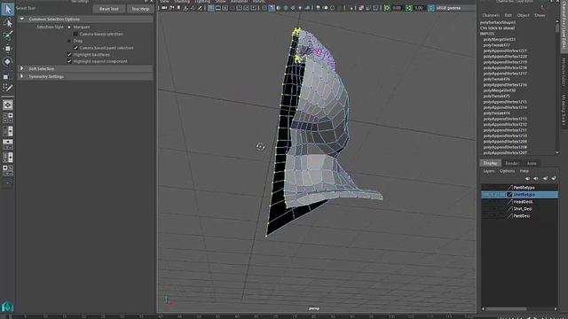Choose the Lasso select tool
Screen dimensions: 568x319
[x=8, y=23]
